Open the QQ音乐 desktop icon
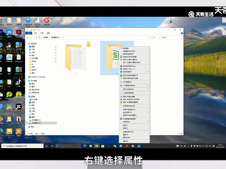Image resolution: width=226 pixels, height=169 pixels. (x=19, y=95)
